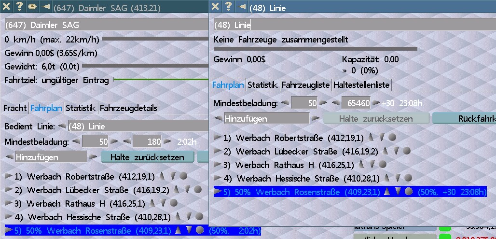Decrease the 180 wait value in convoy window
Viewport: 496px width, 239px height.
click(x=126, y=142)
